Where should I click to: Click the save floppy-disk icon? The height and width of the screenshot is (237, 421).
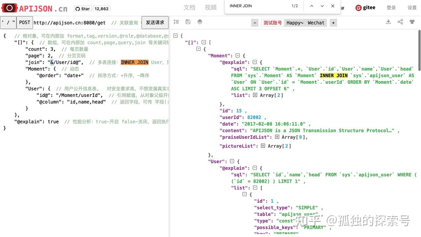click(x=188, y=22)
